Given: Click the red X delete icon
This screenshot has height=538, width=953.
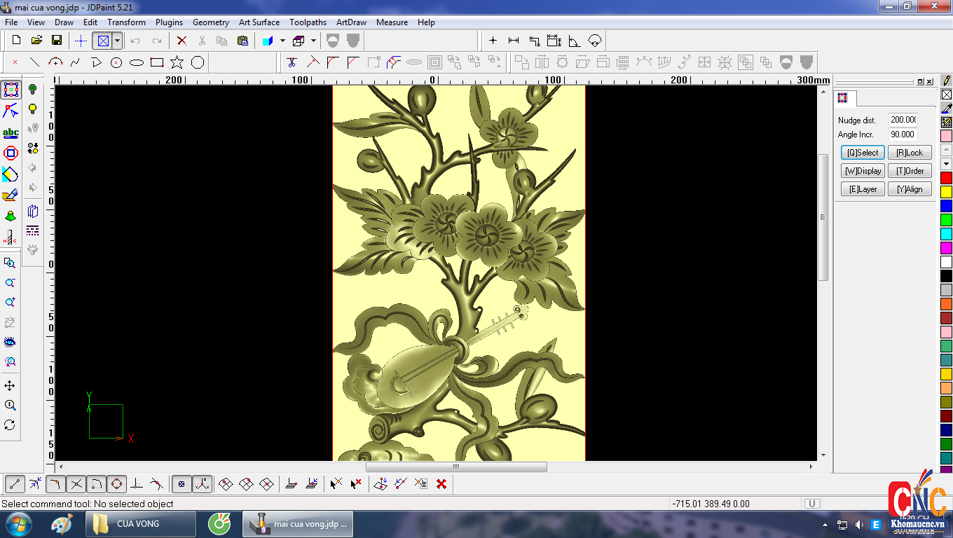Looking at the screenshot, I should click(181, 41).
